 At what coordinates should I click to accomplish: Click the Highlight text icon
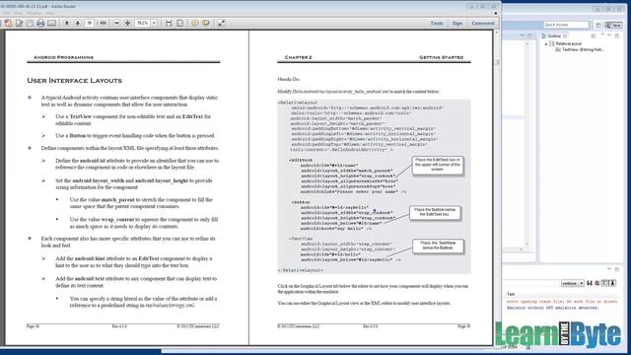[x=206, y=24]
